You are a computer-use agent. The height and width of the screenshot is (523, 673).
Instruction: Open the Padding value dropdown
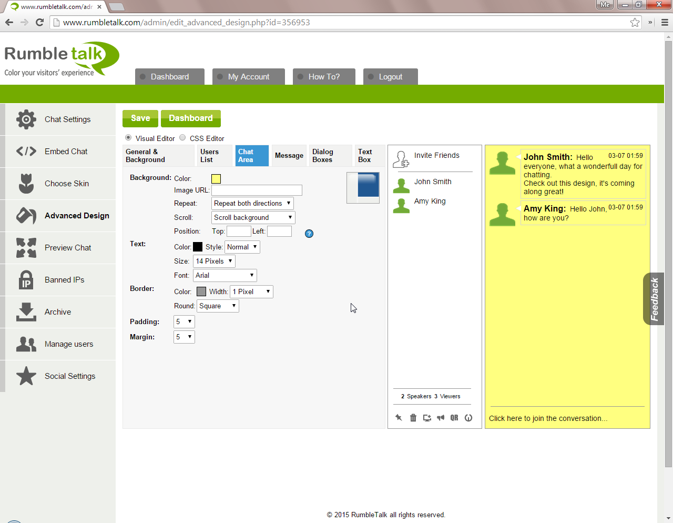pyautogui.click(x=184, y=321)
